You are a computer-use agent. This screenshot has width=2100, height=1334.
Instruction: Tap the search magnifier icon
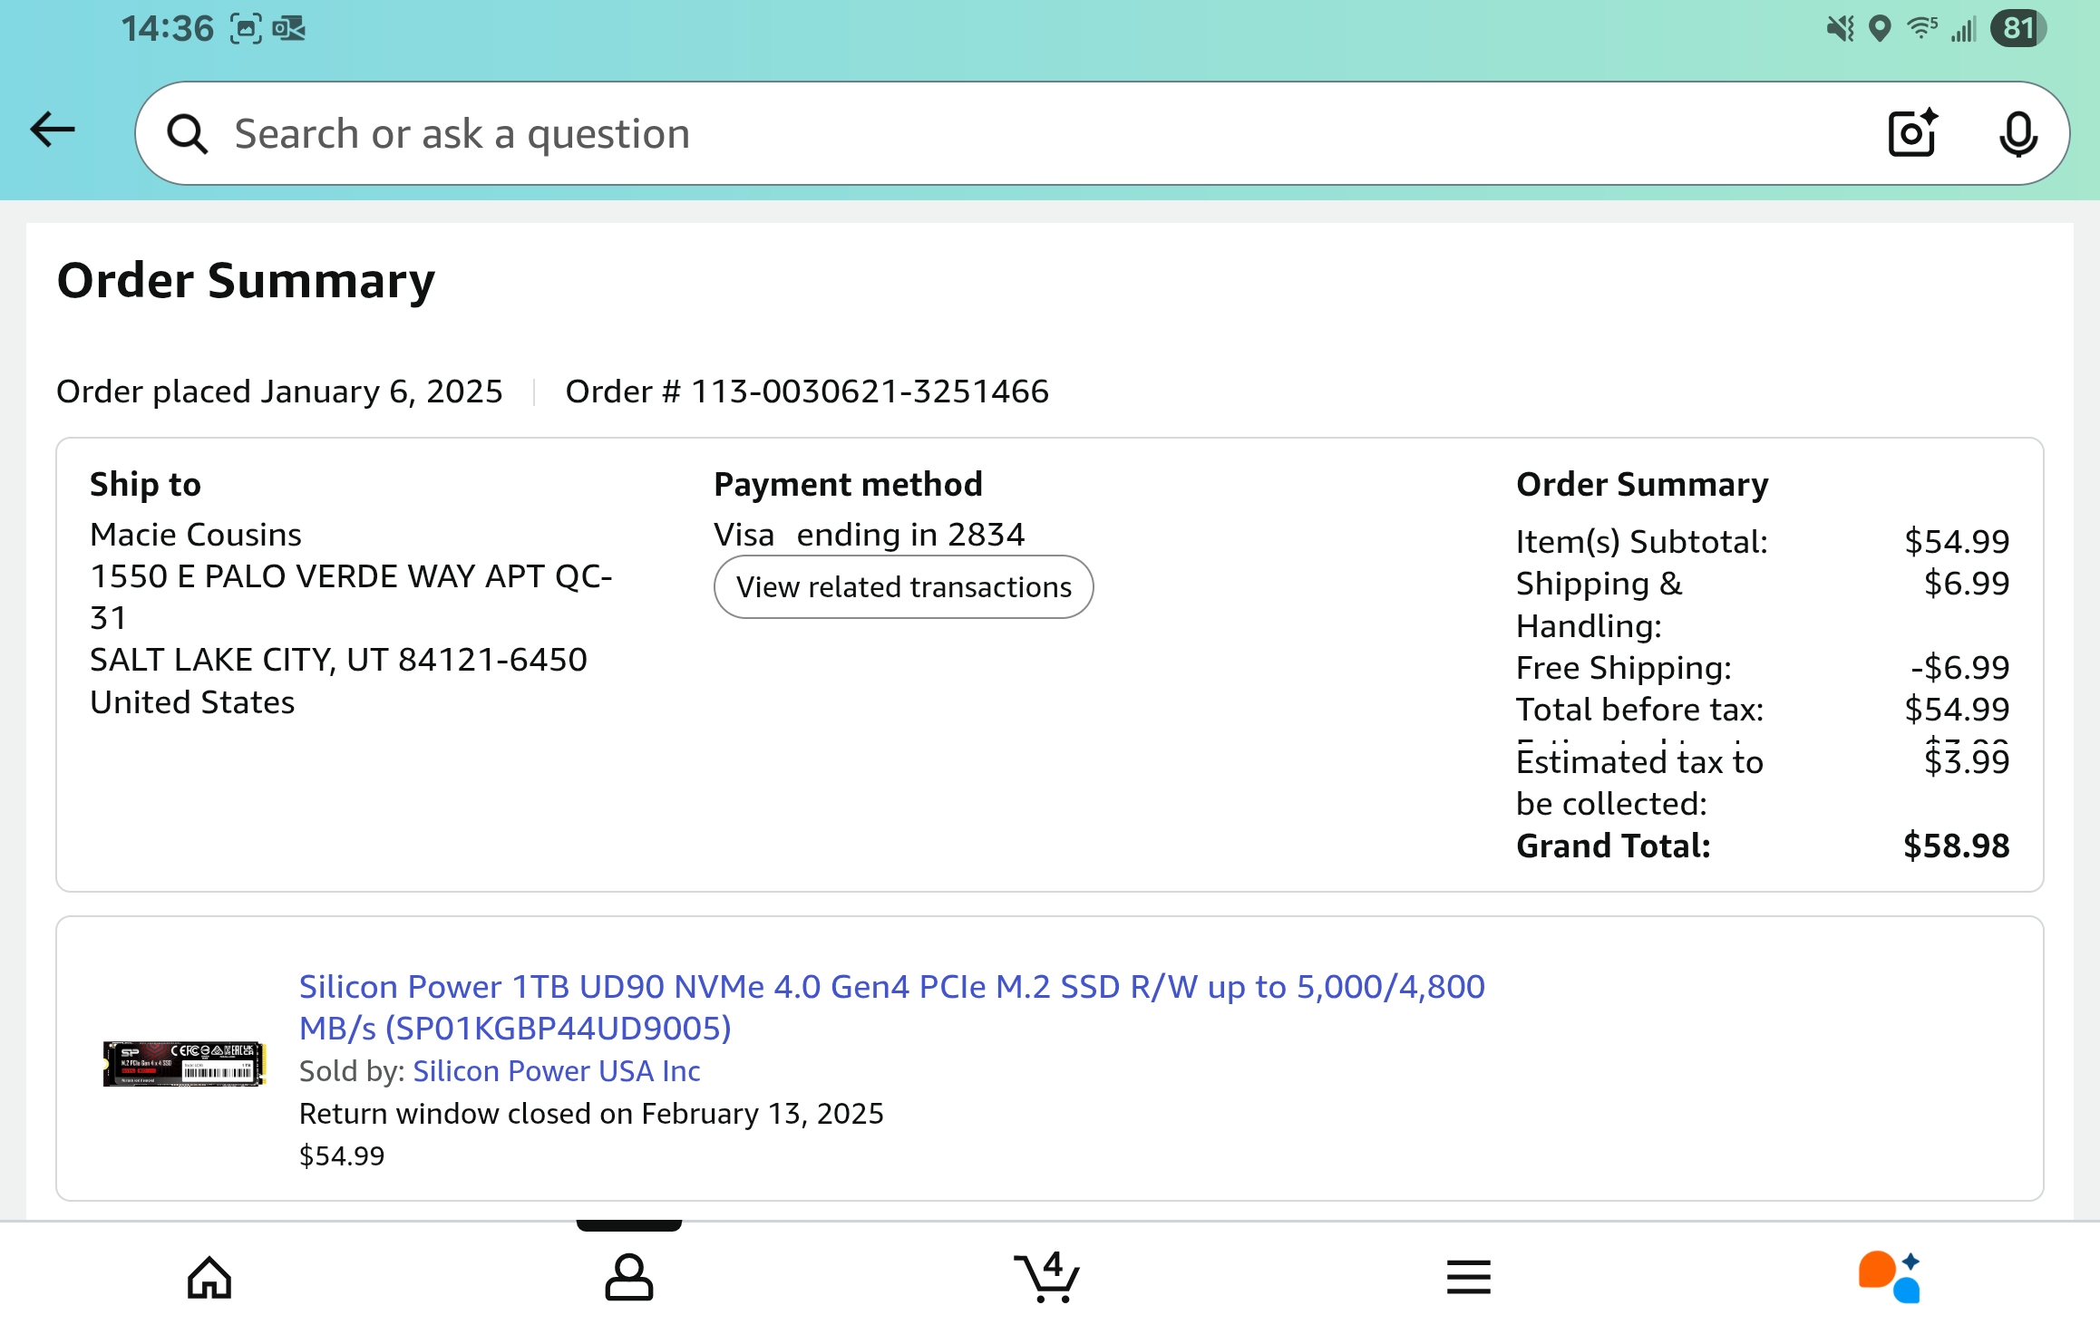[x=188, y=134]
